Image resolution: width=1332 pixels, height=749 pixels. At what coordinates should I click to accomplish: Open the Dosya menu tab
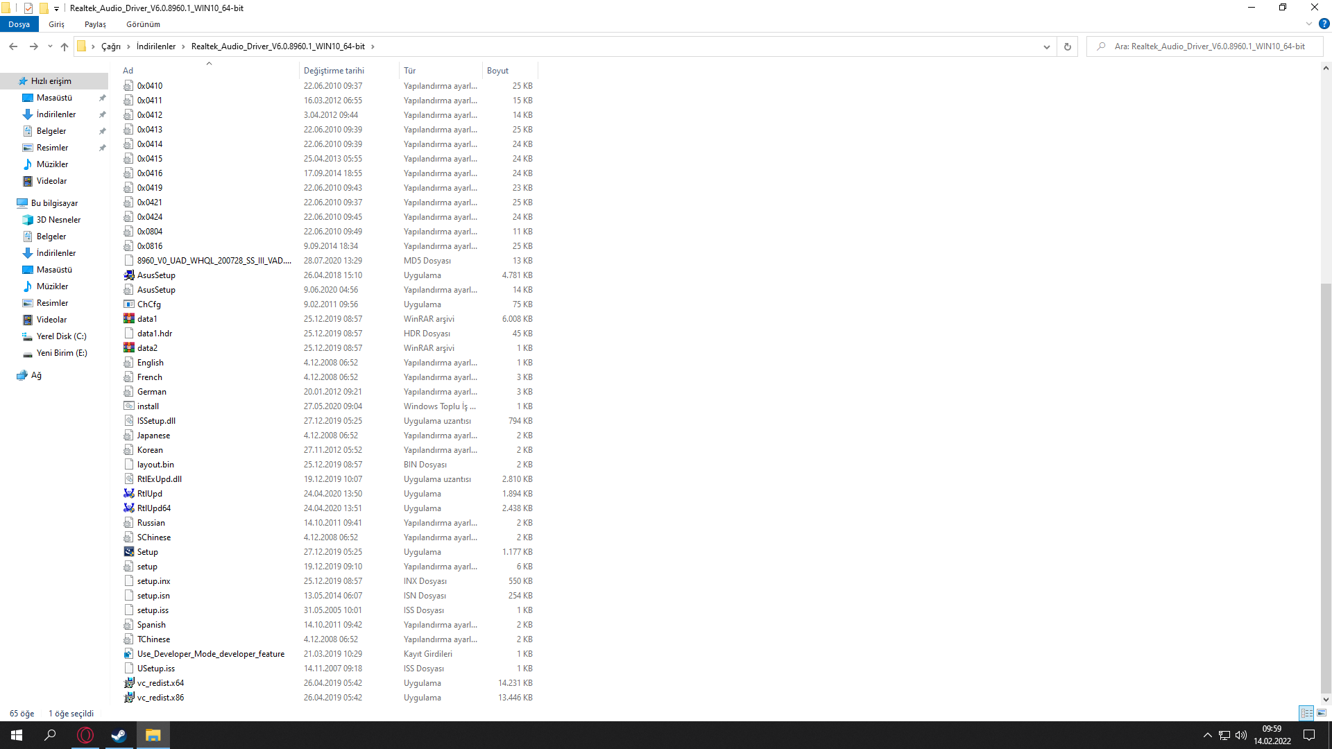click(x=19, y=24)
